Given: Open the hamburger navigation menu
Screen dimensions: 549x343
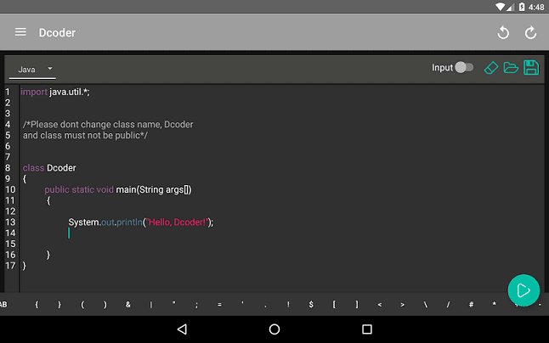Looking at the screenshot, I should [20, 33].
